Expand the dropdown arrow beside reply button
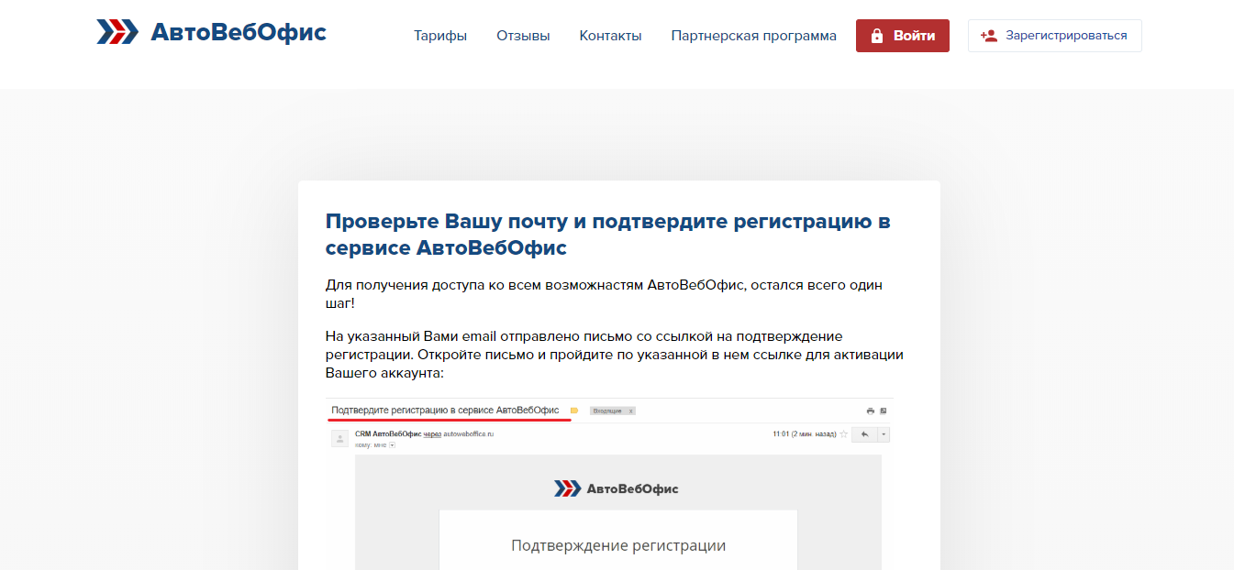1234x570 pixels. (884, 433)
